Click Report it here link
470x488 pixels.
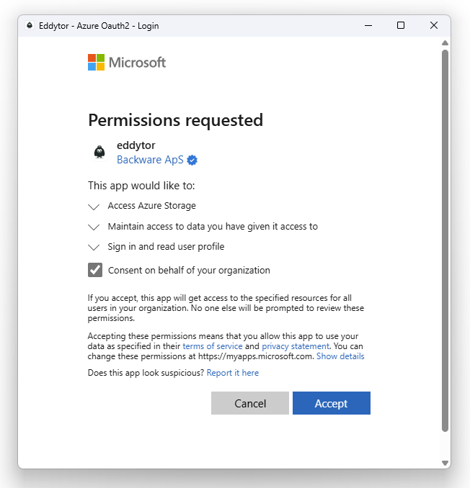pos(233,373)
